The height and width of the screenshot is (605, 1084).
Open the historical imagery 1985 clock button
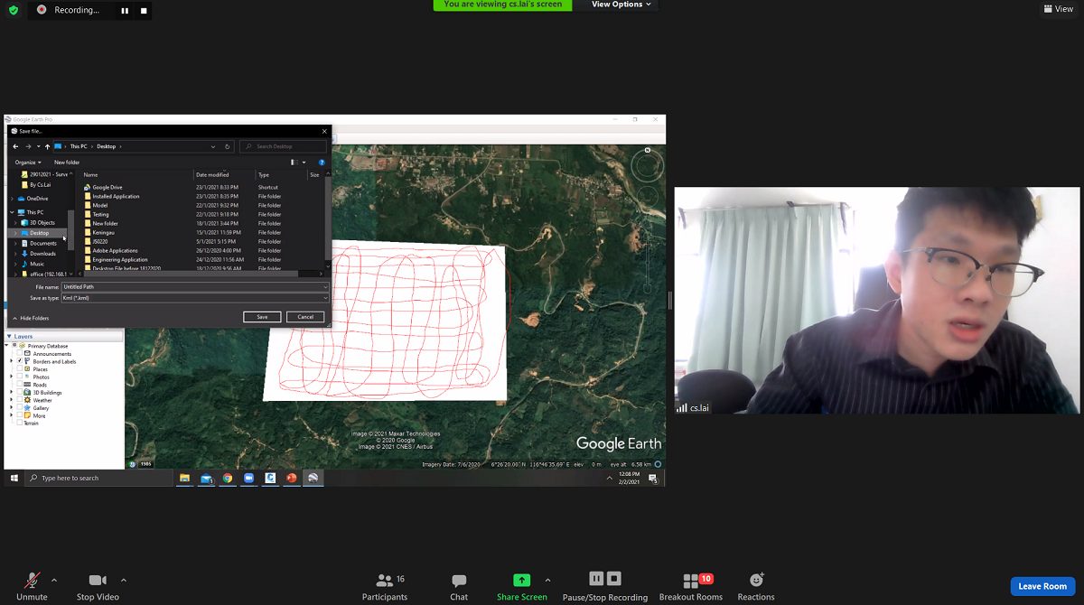pos(141,464)
